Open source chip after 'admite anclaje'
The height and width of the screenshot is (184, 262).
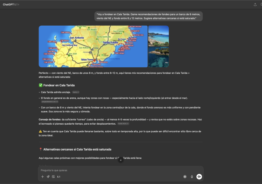click(76, 92)
